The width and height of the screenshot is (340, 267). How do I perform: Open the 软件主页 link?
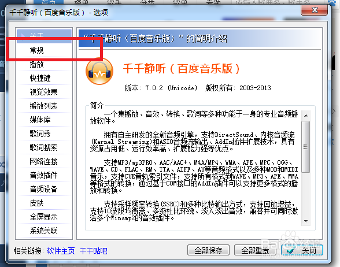tap(61, 251)
